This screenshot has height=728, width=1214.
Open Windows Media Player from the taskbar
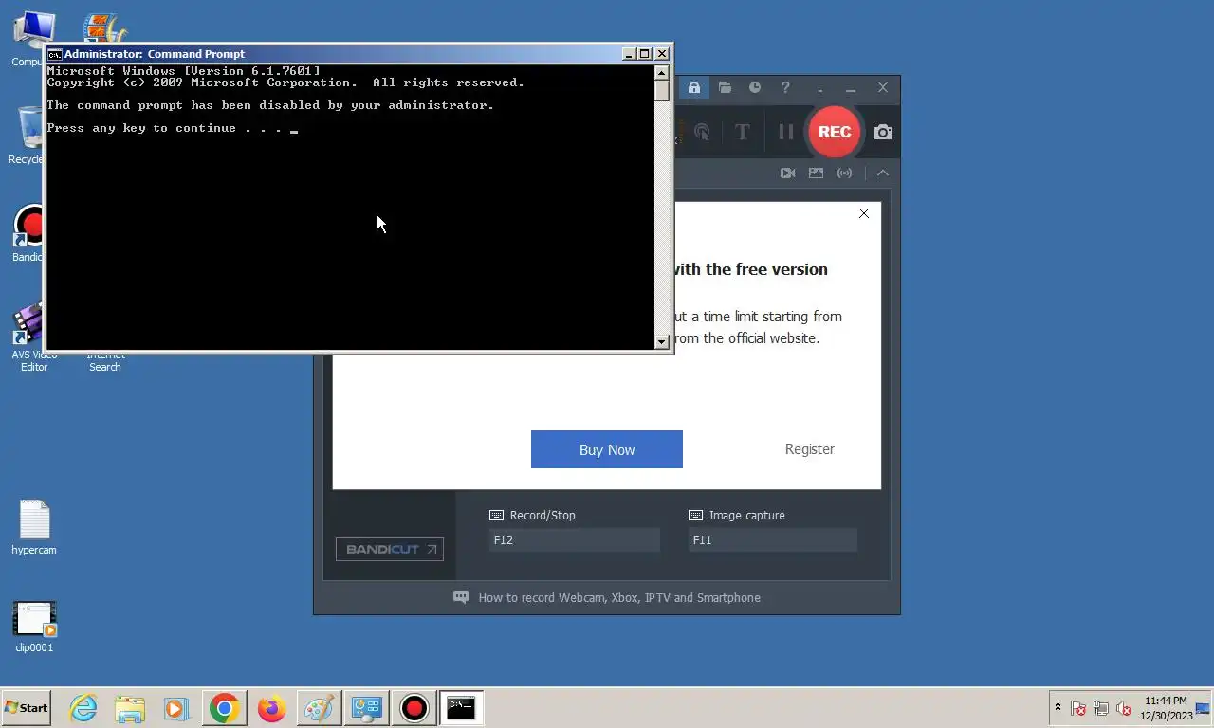(x=175, y=708)
